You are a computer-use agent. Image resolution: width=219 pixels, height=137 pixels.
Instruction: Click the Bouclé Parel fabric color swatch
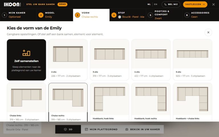click(119, 17)
